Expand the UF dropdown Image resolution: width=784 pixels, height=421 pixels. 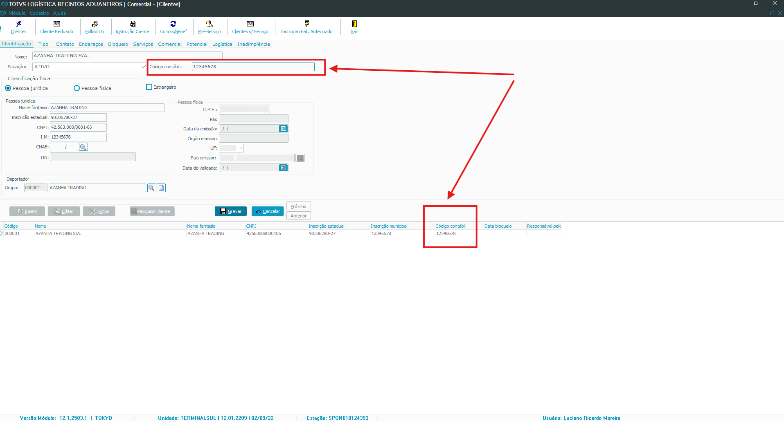coord(240,148)
